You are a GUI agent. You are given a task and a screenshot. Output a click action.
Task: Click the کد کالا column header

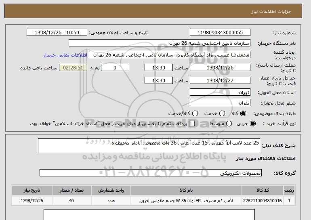pos(263,190)
